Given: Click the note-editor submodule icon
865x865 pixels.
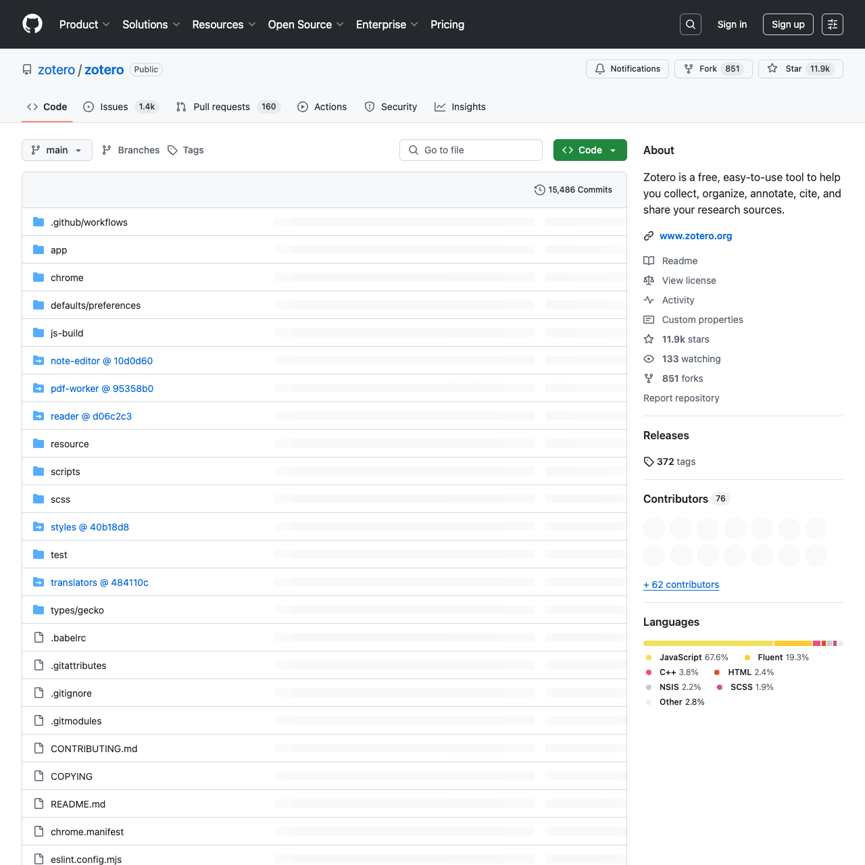Looking at the screenshot, I should (39, 360).
